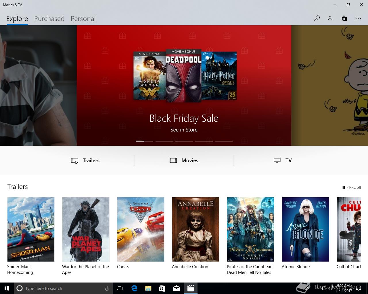The width and height of the screenshot is (368, 294).
Task: Open Atomic Blonde poster
Action: (x=305, y=229)
